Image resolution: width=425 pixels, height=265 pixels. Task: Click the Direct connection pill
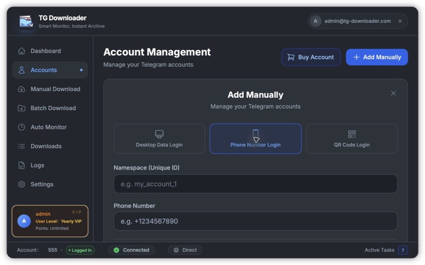coord(185,250)
